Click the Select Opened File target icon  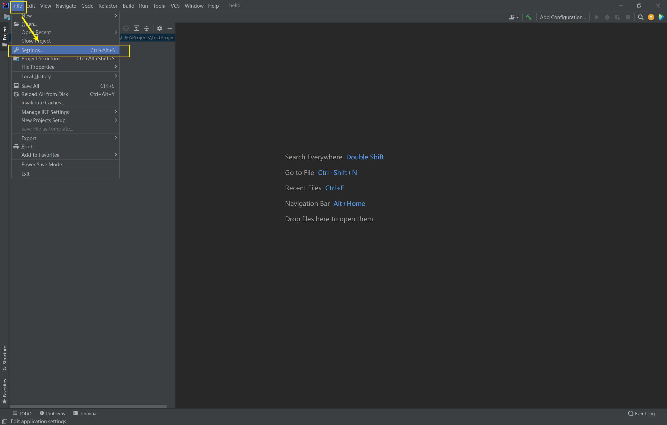coord(126,28)
